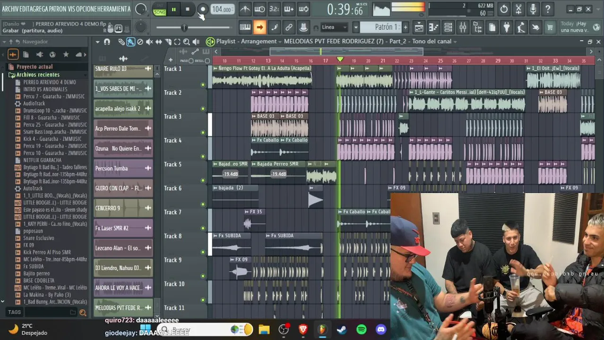Open the Browser view icon
The height and width of the screenshot is (340, 604).
(x=477, y=27)
